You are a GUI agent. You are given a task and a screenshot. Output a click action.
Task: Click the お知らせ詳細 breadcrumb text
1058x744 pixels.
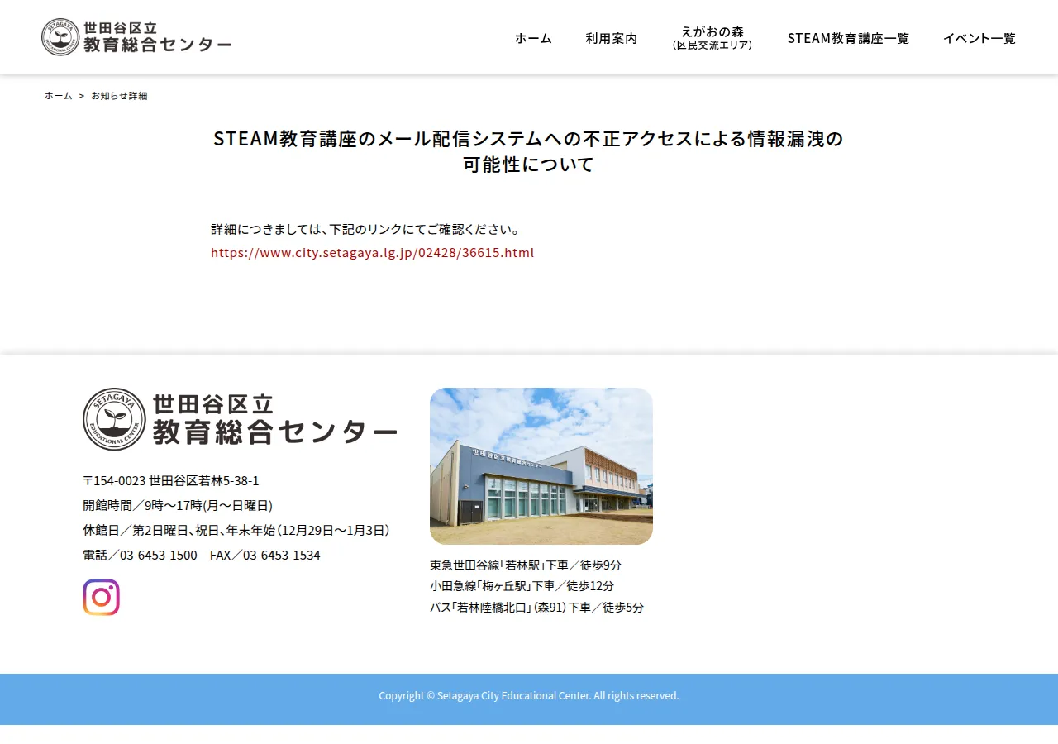point(119,96)
